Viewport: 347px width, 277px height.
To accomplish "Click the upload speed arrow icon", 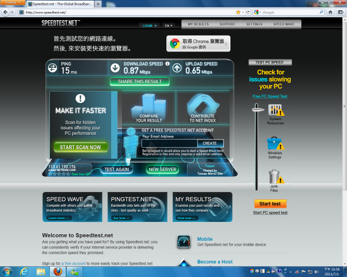I will coord(177,68).
